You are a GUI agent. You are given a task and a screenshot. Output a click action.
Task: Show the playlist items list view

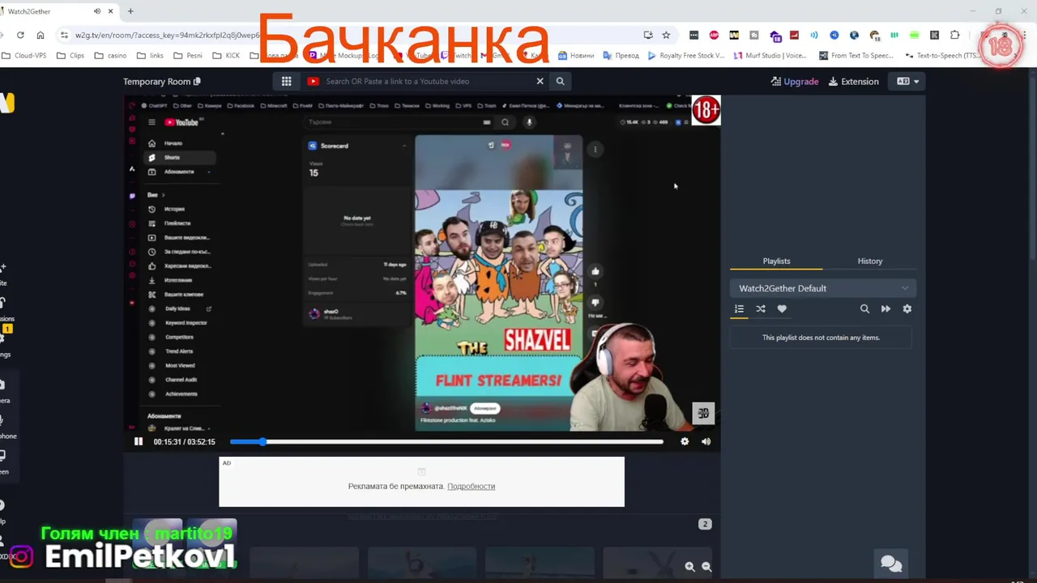point(739,309)
